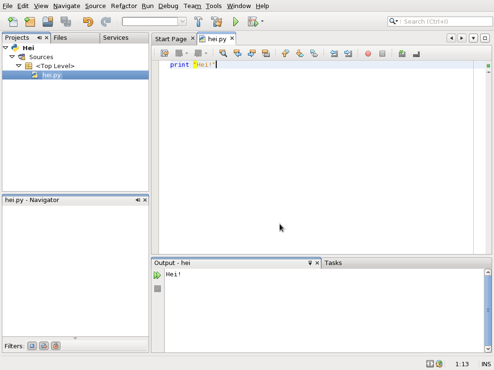Toggle Bookmark on current line
Image resolution: width=494 pixels, height=370 pixels.
point(314,53)
